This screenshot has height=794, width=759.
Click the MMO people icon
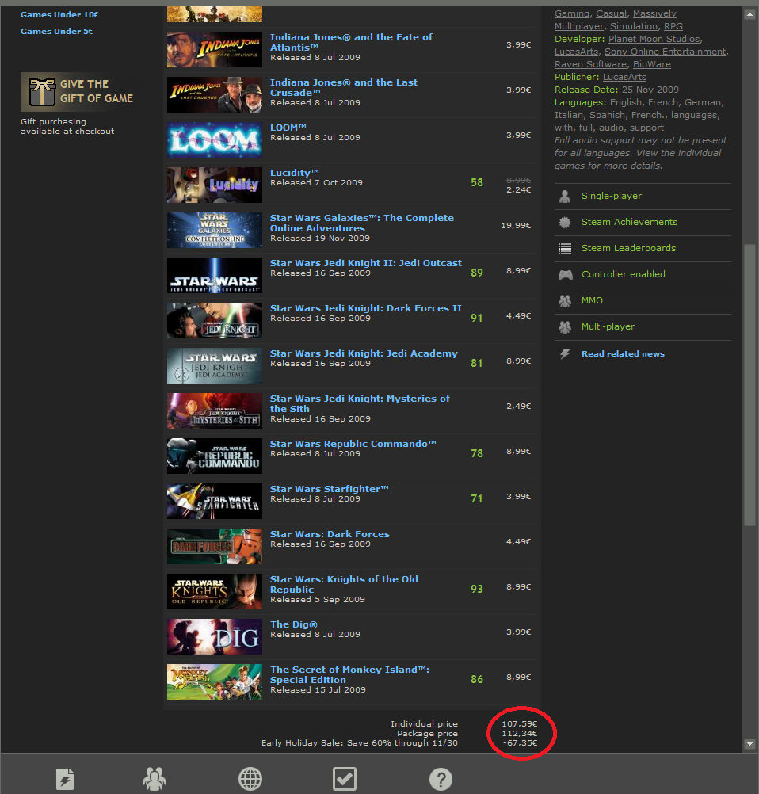(565, 301)
